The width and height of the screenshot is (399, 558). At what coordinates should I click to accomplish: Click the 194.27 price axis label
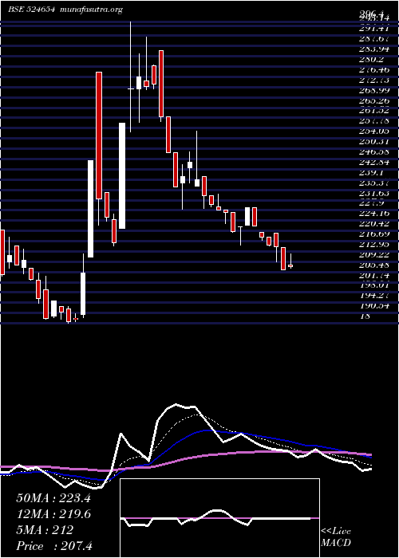click(x=373, y=296)
